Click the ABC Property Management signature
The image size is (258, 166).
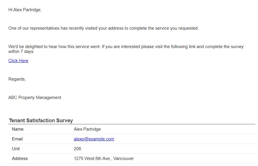(35, 98)
